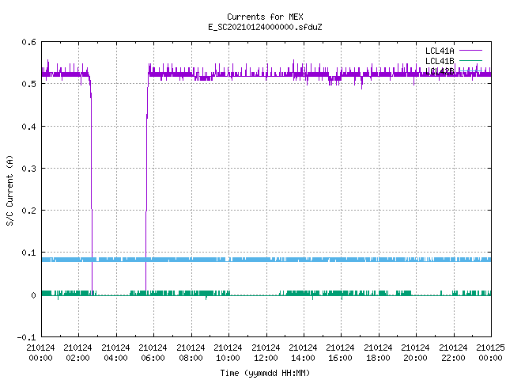The width and height of the screenshot is (506, 380).
Task: Click the x-axis tick 210124 12:00
Action: point(266,353)
